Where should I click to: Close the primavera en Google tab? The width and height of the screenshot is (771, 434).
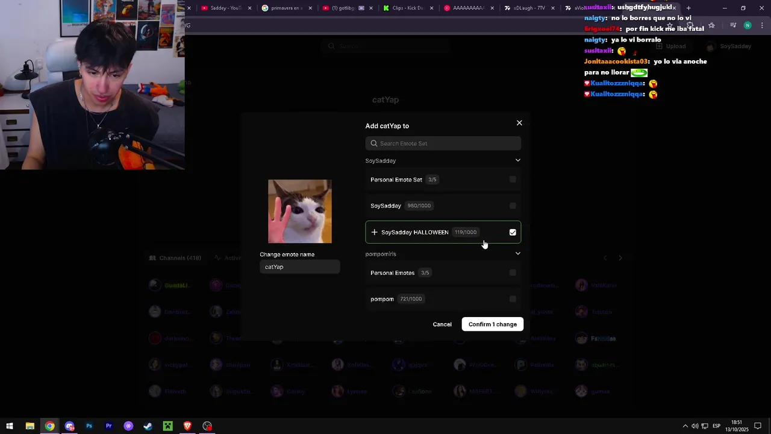311,8
